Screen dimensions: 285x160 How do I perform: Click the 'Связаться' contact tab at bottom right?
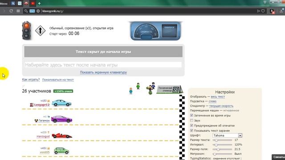(x=278, y=157)
